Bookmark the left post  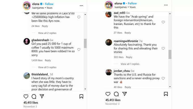(x=81, y=96)
